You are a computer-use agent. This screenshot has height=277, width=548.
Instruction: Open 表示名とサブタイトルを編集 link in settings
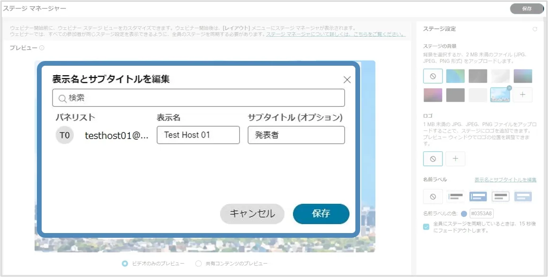coord(505,180)
